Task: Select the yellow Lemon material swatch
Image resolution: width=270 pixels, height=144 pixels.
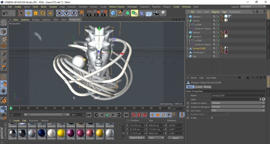Action: tap(61, 133)
